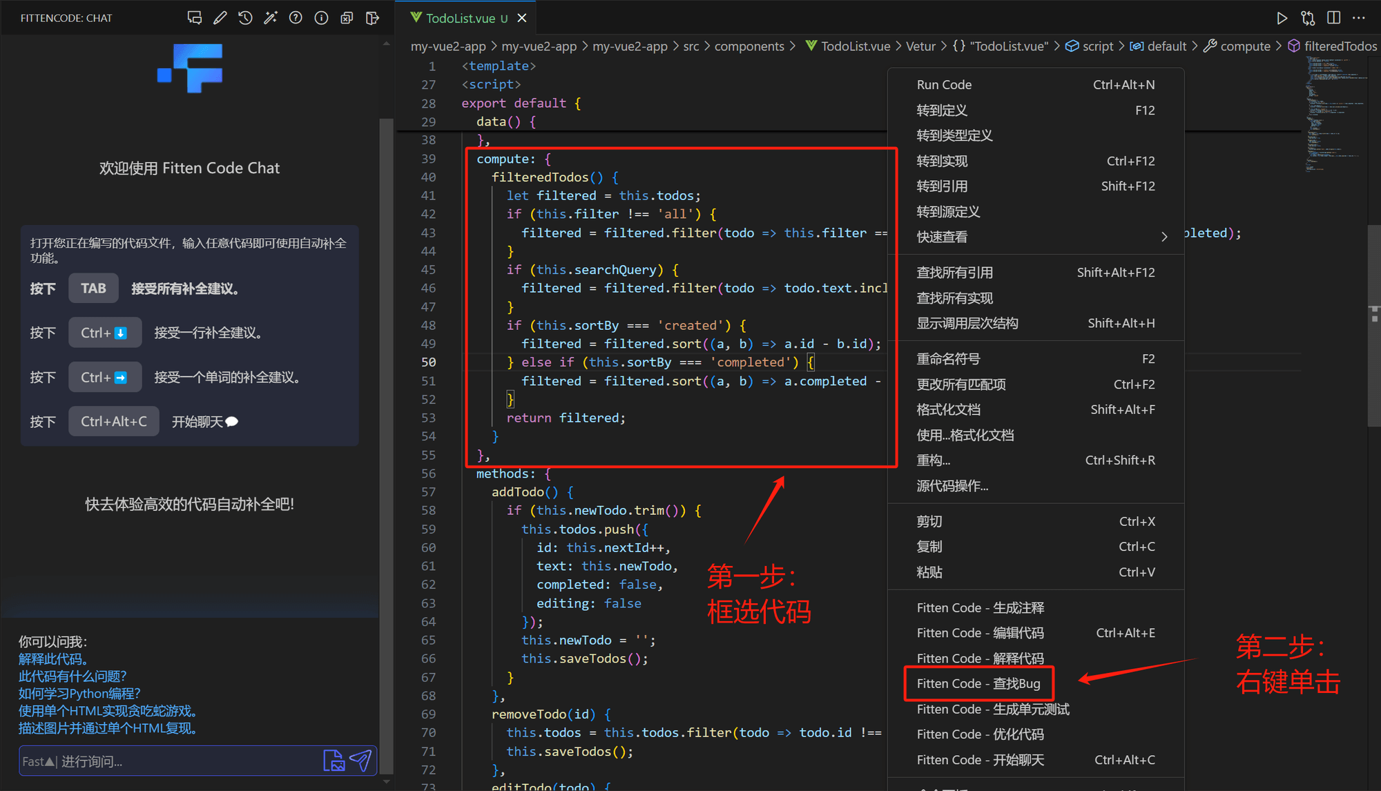
Task: Close the TodoList.vue editor tab
Action: coord(522,18)
